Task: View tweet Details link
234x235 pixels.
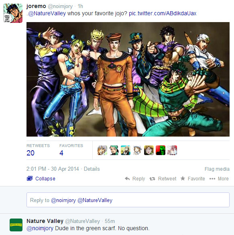Action: click(92, 169)
